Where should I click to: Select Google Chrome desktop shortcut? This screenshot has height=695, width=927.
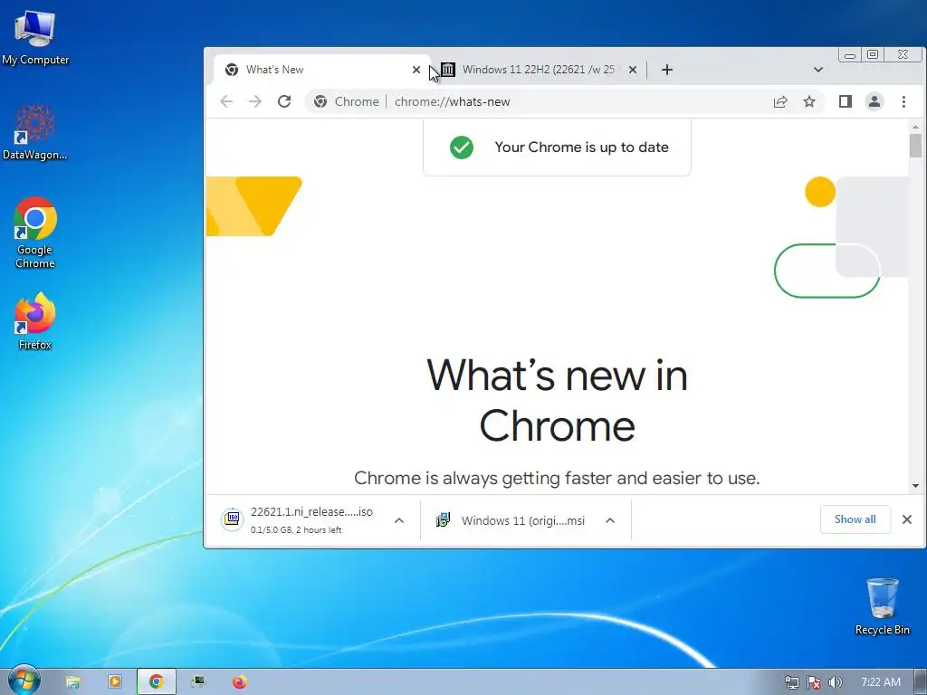35,233
